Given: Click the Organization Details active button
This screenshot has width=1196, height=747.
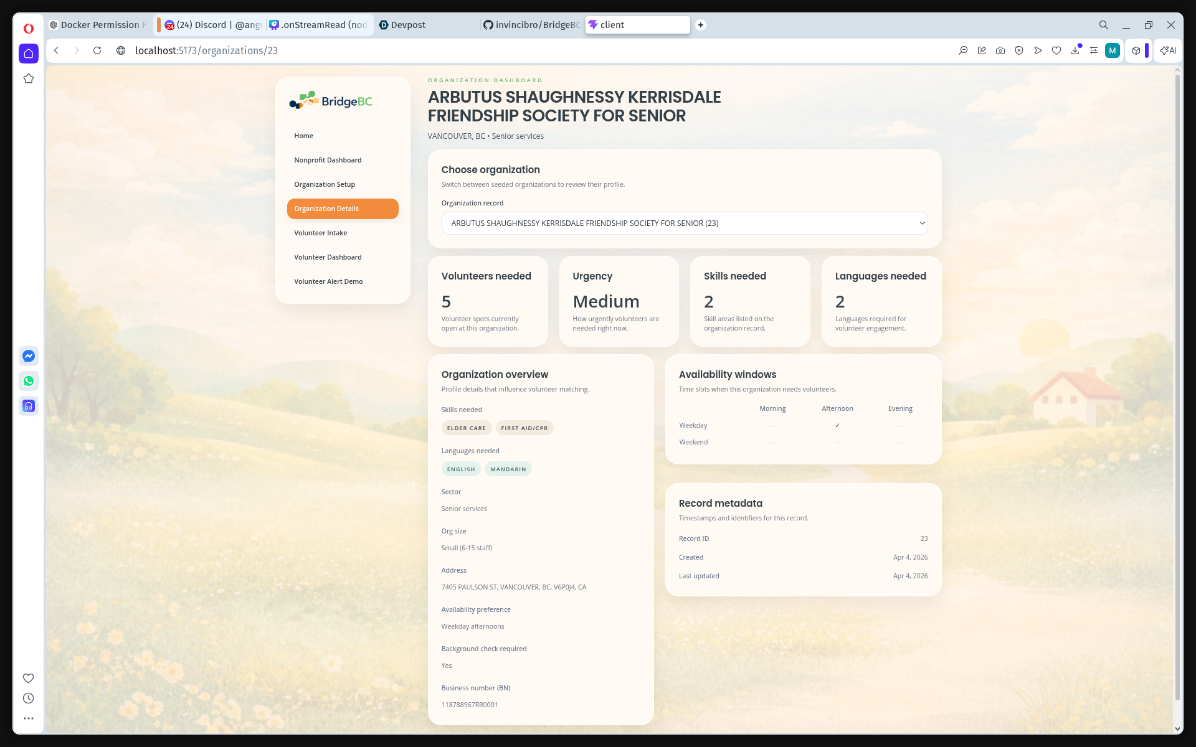Looking at the screenshot, I should pos(343,209).
